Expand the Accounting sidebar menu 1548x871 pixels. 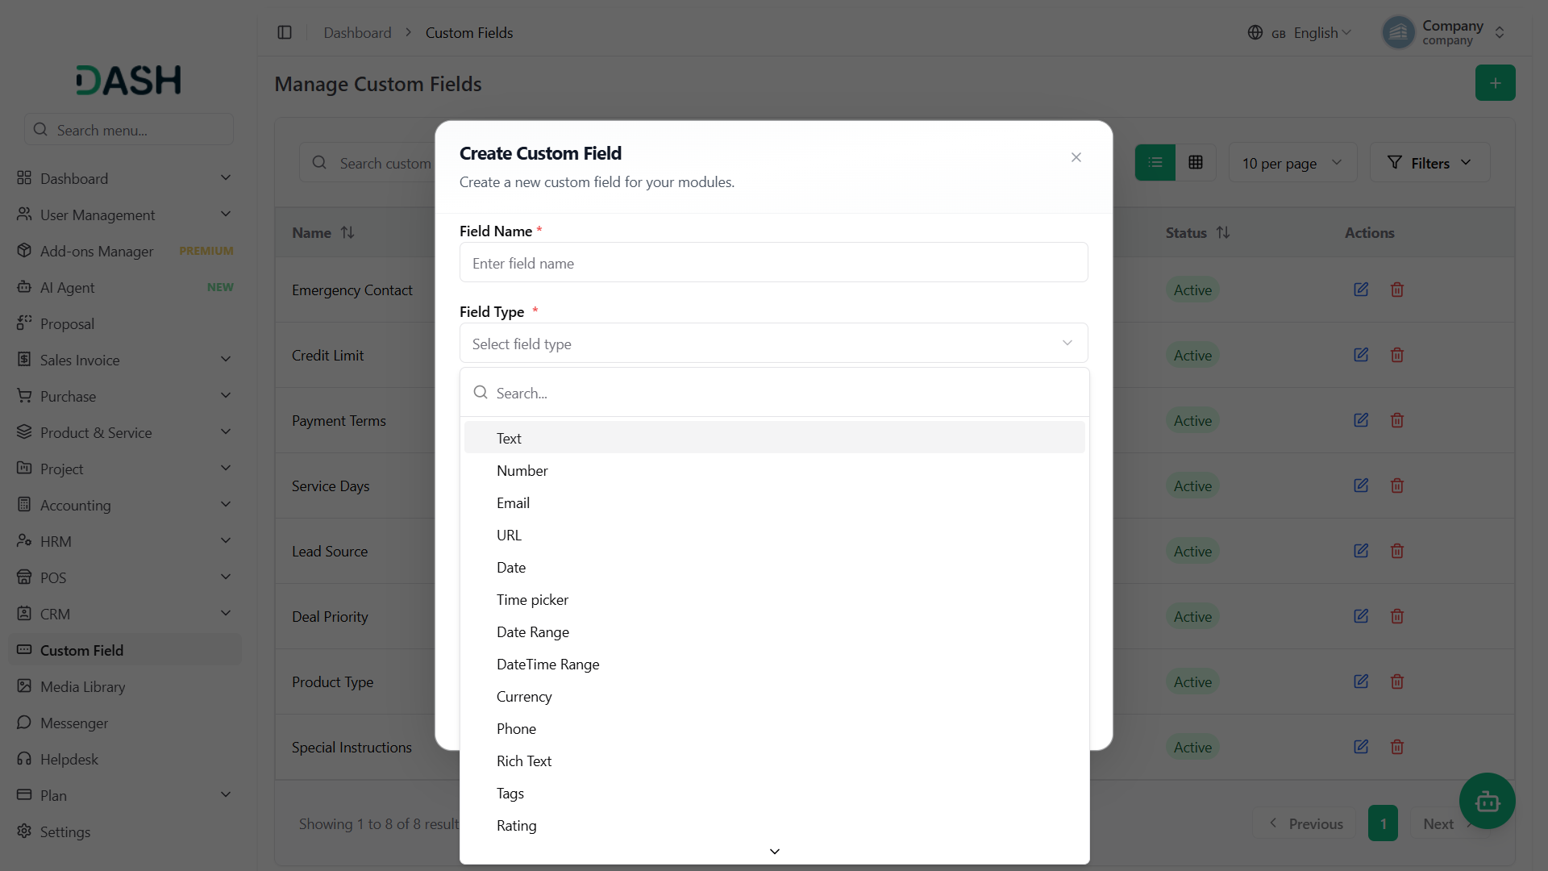pyautogui.click(x=125, y=505)
